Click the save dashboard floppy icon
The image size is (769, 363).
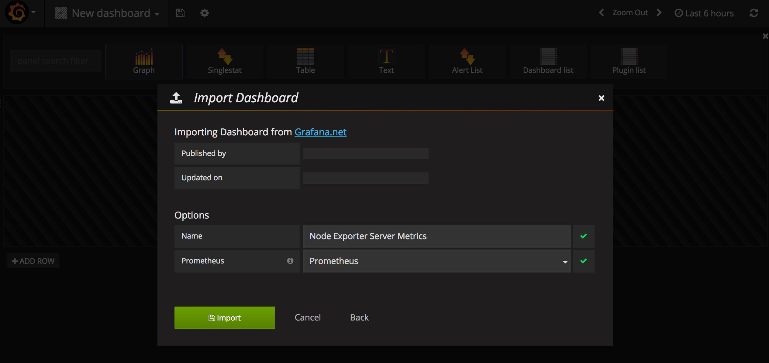click(x=180, y=13)
